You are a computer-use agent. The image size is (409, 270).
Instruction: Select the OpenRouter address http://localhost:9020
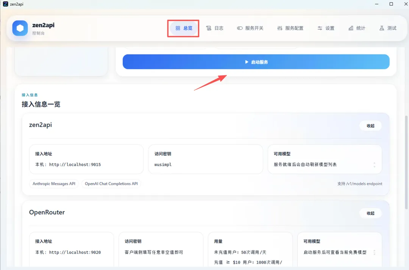click(75, 252)
